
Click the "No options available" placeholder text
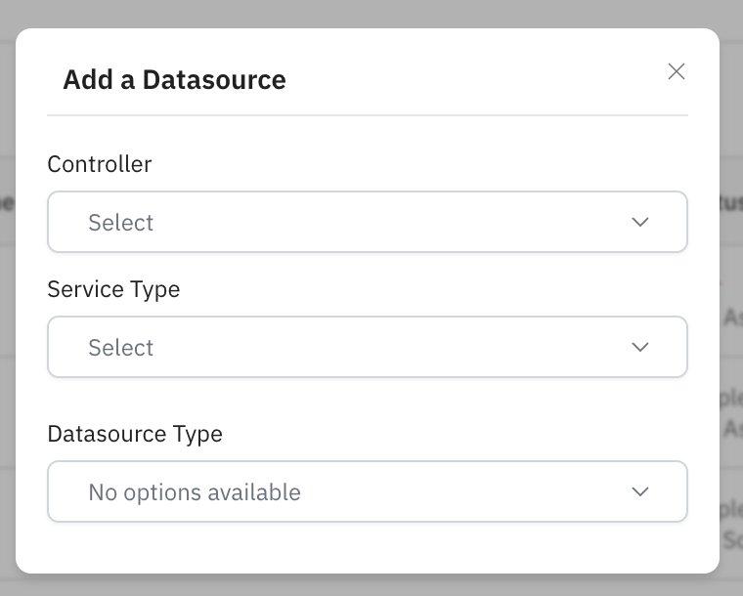pyautogui.click(x=194, y=492)
